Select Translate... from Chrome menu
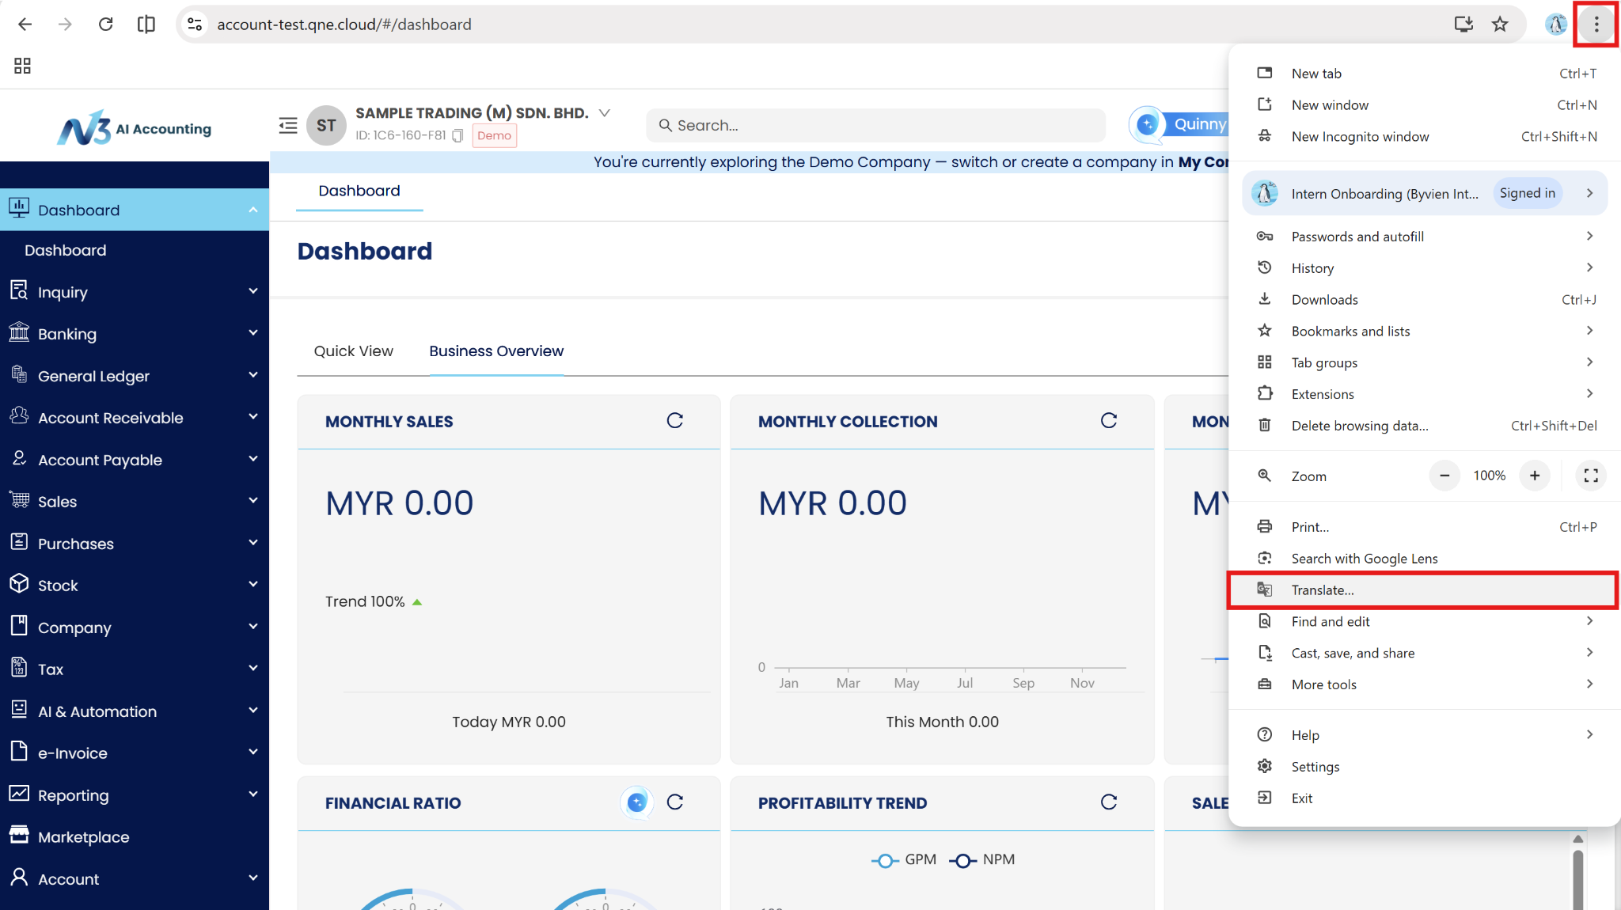The height and width of the screenshot is (910, 1621). pyautogui.click(x=1323, y=590)
